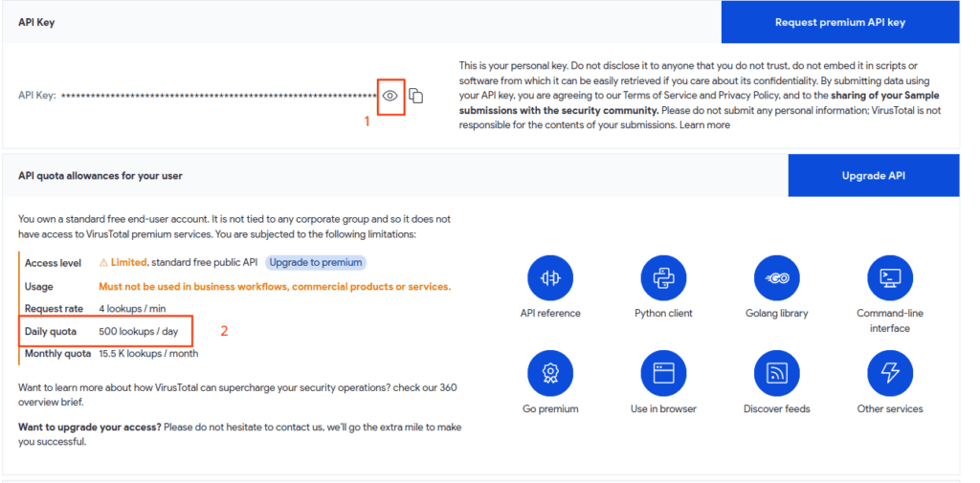Open Command-line interface icon

tap(890, 278)
